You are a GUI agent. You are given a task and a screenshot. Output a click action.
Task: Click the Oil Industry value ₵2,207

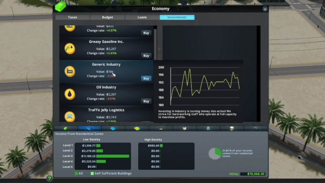point(111,94)
